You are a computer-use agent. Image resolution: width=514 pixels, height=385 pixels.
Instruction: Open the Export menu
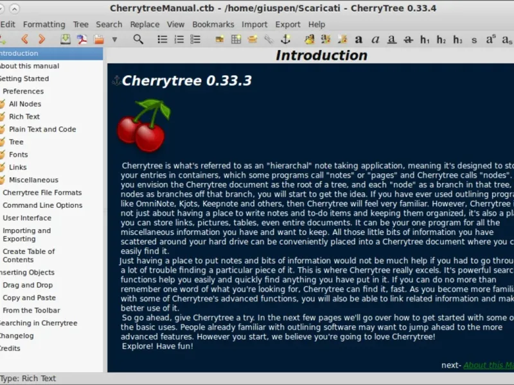(x=287, y=24)
